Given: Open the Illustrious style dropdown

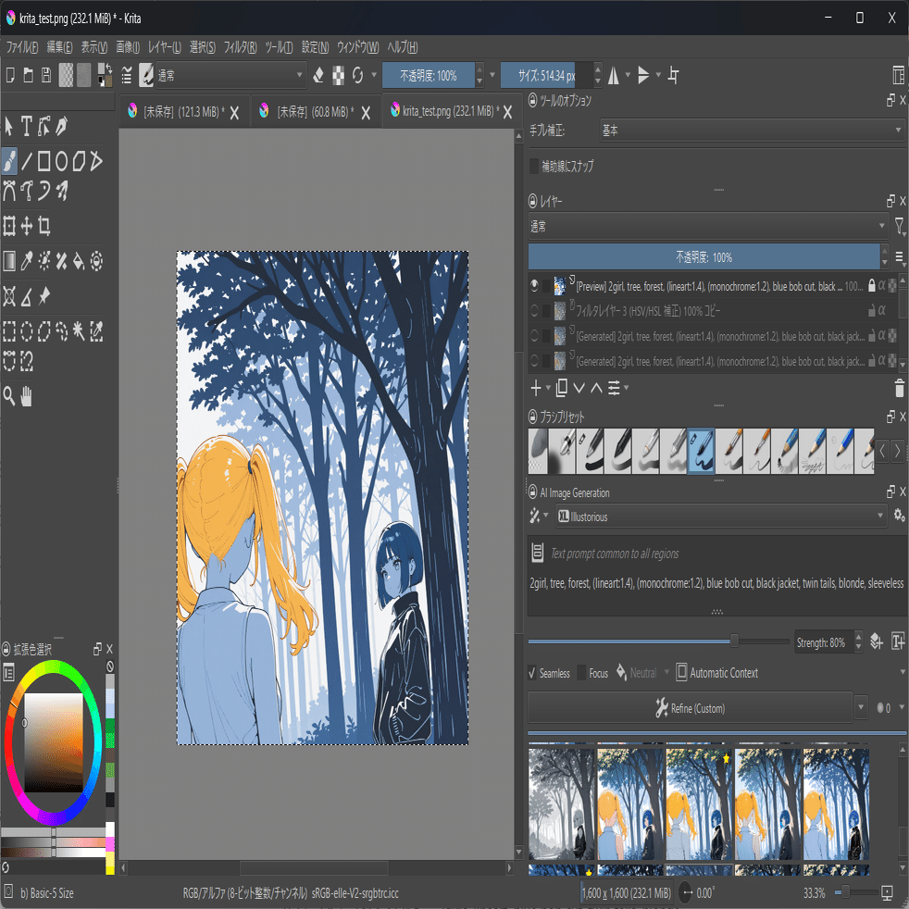Looking at the screenshot, I should tap(721, 516).
